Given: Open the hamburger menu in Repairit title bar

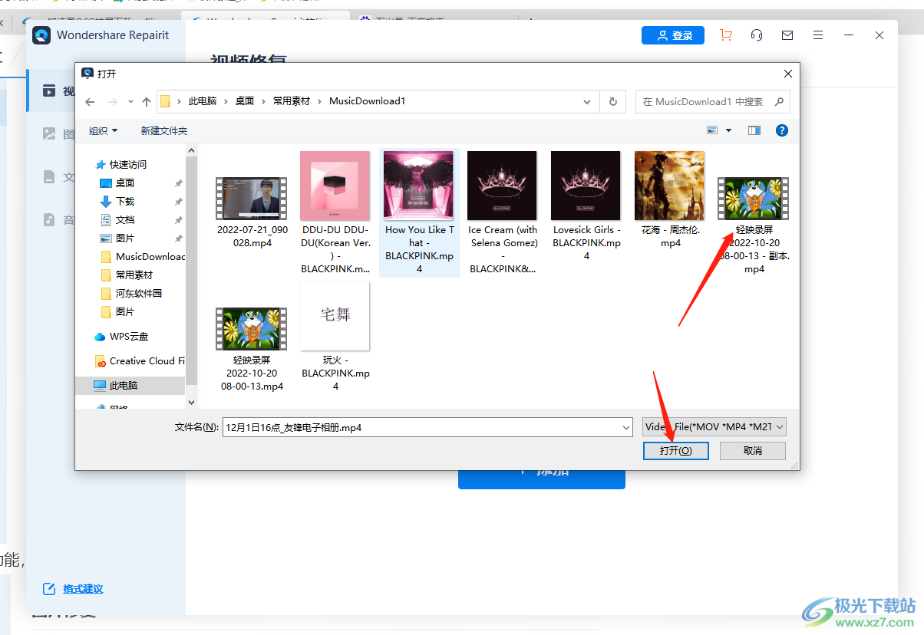Looking at the screenshot, I should pyautogui.click(x=818, y=35).
